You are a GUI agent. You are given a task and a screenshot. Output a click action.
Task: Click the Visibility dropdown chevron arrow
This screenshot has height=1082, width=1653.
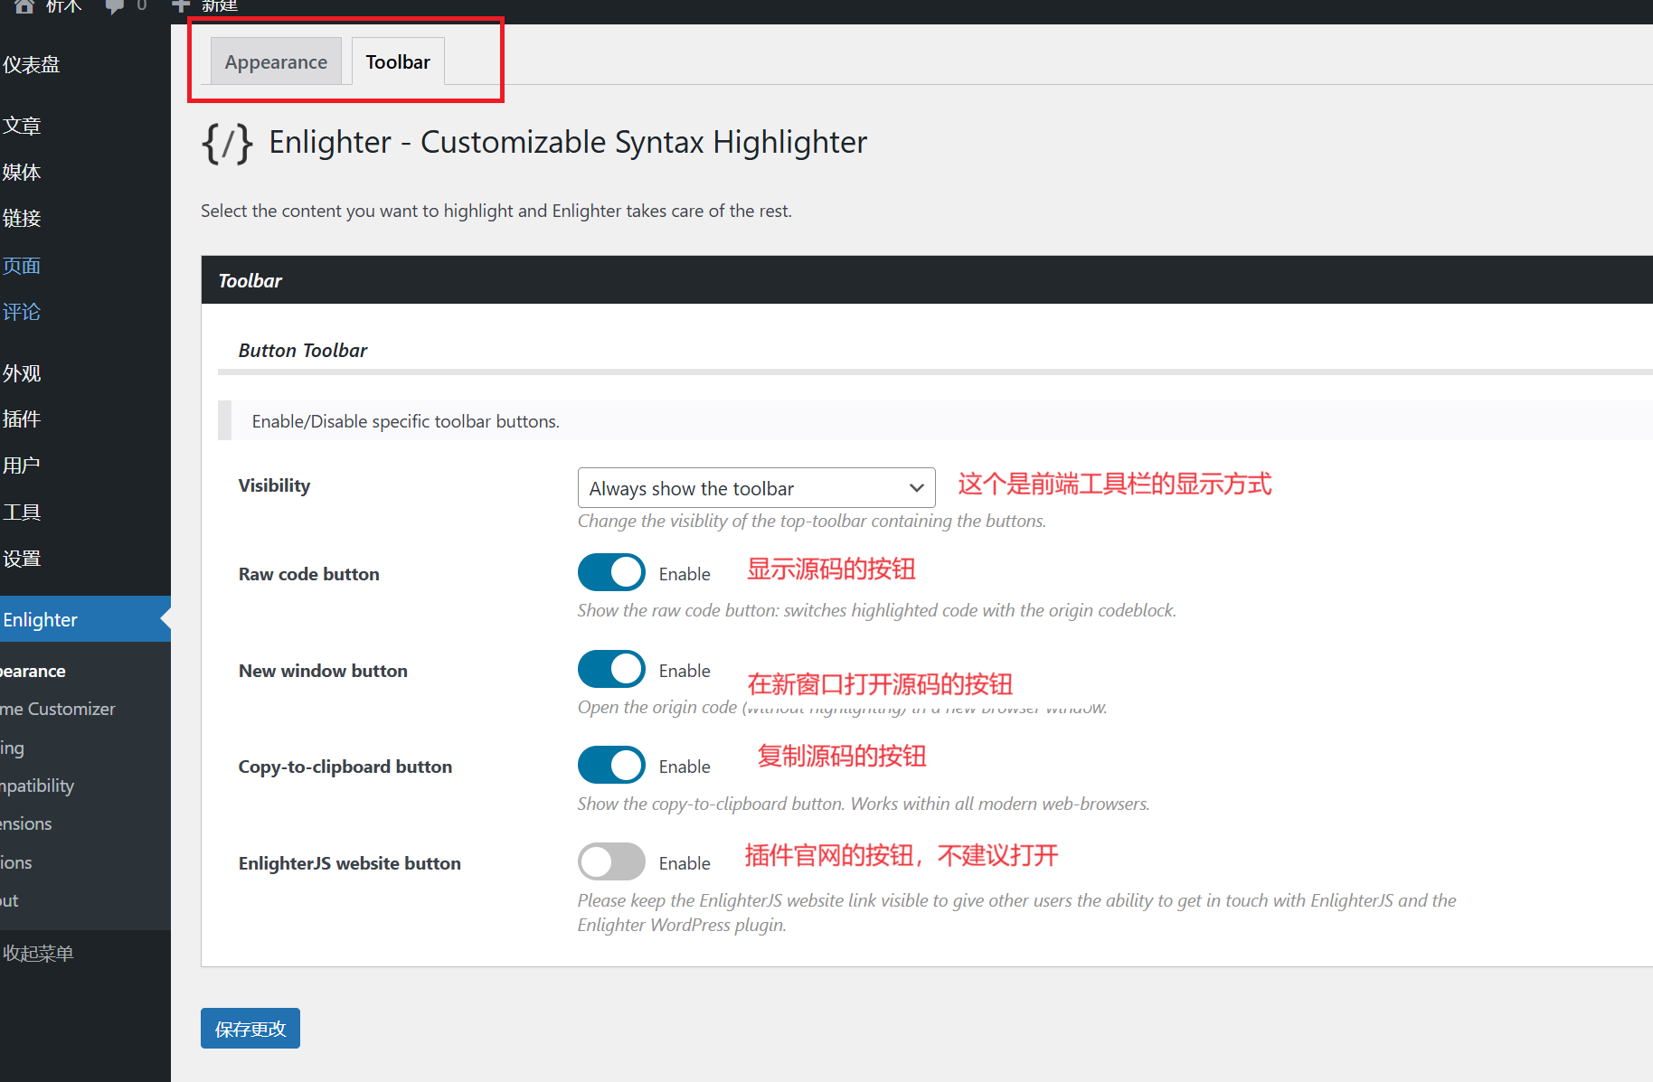[x=916, y=488]
